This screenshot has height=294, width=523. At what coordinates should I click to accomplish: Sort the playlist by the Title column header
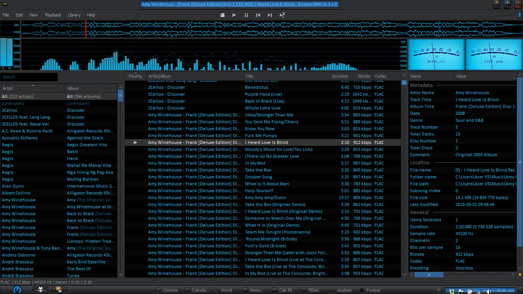pyautogui.click(x=287, y=76)
